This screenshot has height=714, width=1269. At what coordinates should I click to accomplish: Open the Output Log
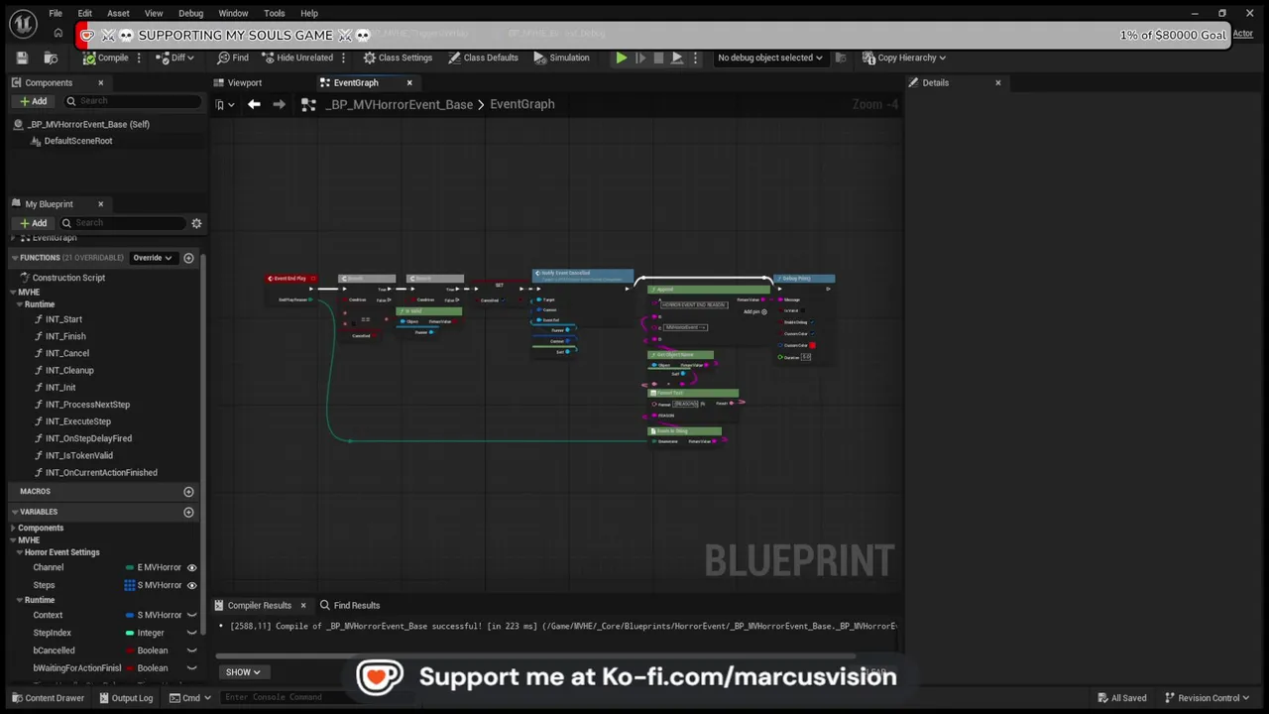pos(125,698)
